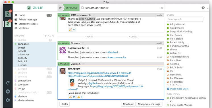Select the announce stream tab
This screenshot has height=108, width=212.
(71, 8)
